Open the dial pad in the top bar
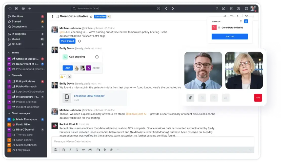The width and height of the screenshot is (281, 162). click(x=217, y=8)
